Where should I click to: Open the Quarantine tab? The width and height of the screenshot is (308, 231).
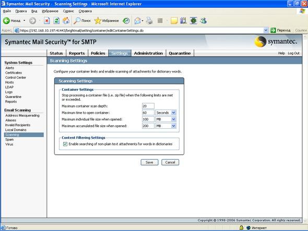point(180,53)
